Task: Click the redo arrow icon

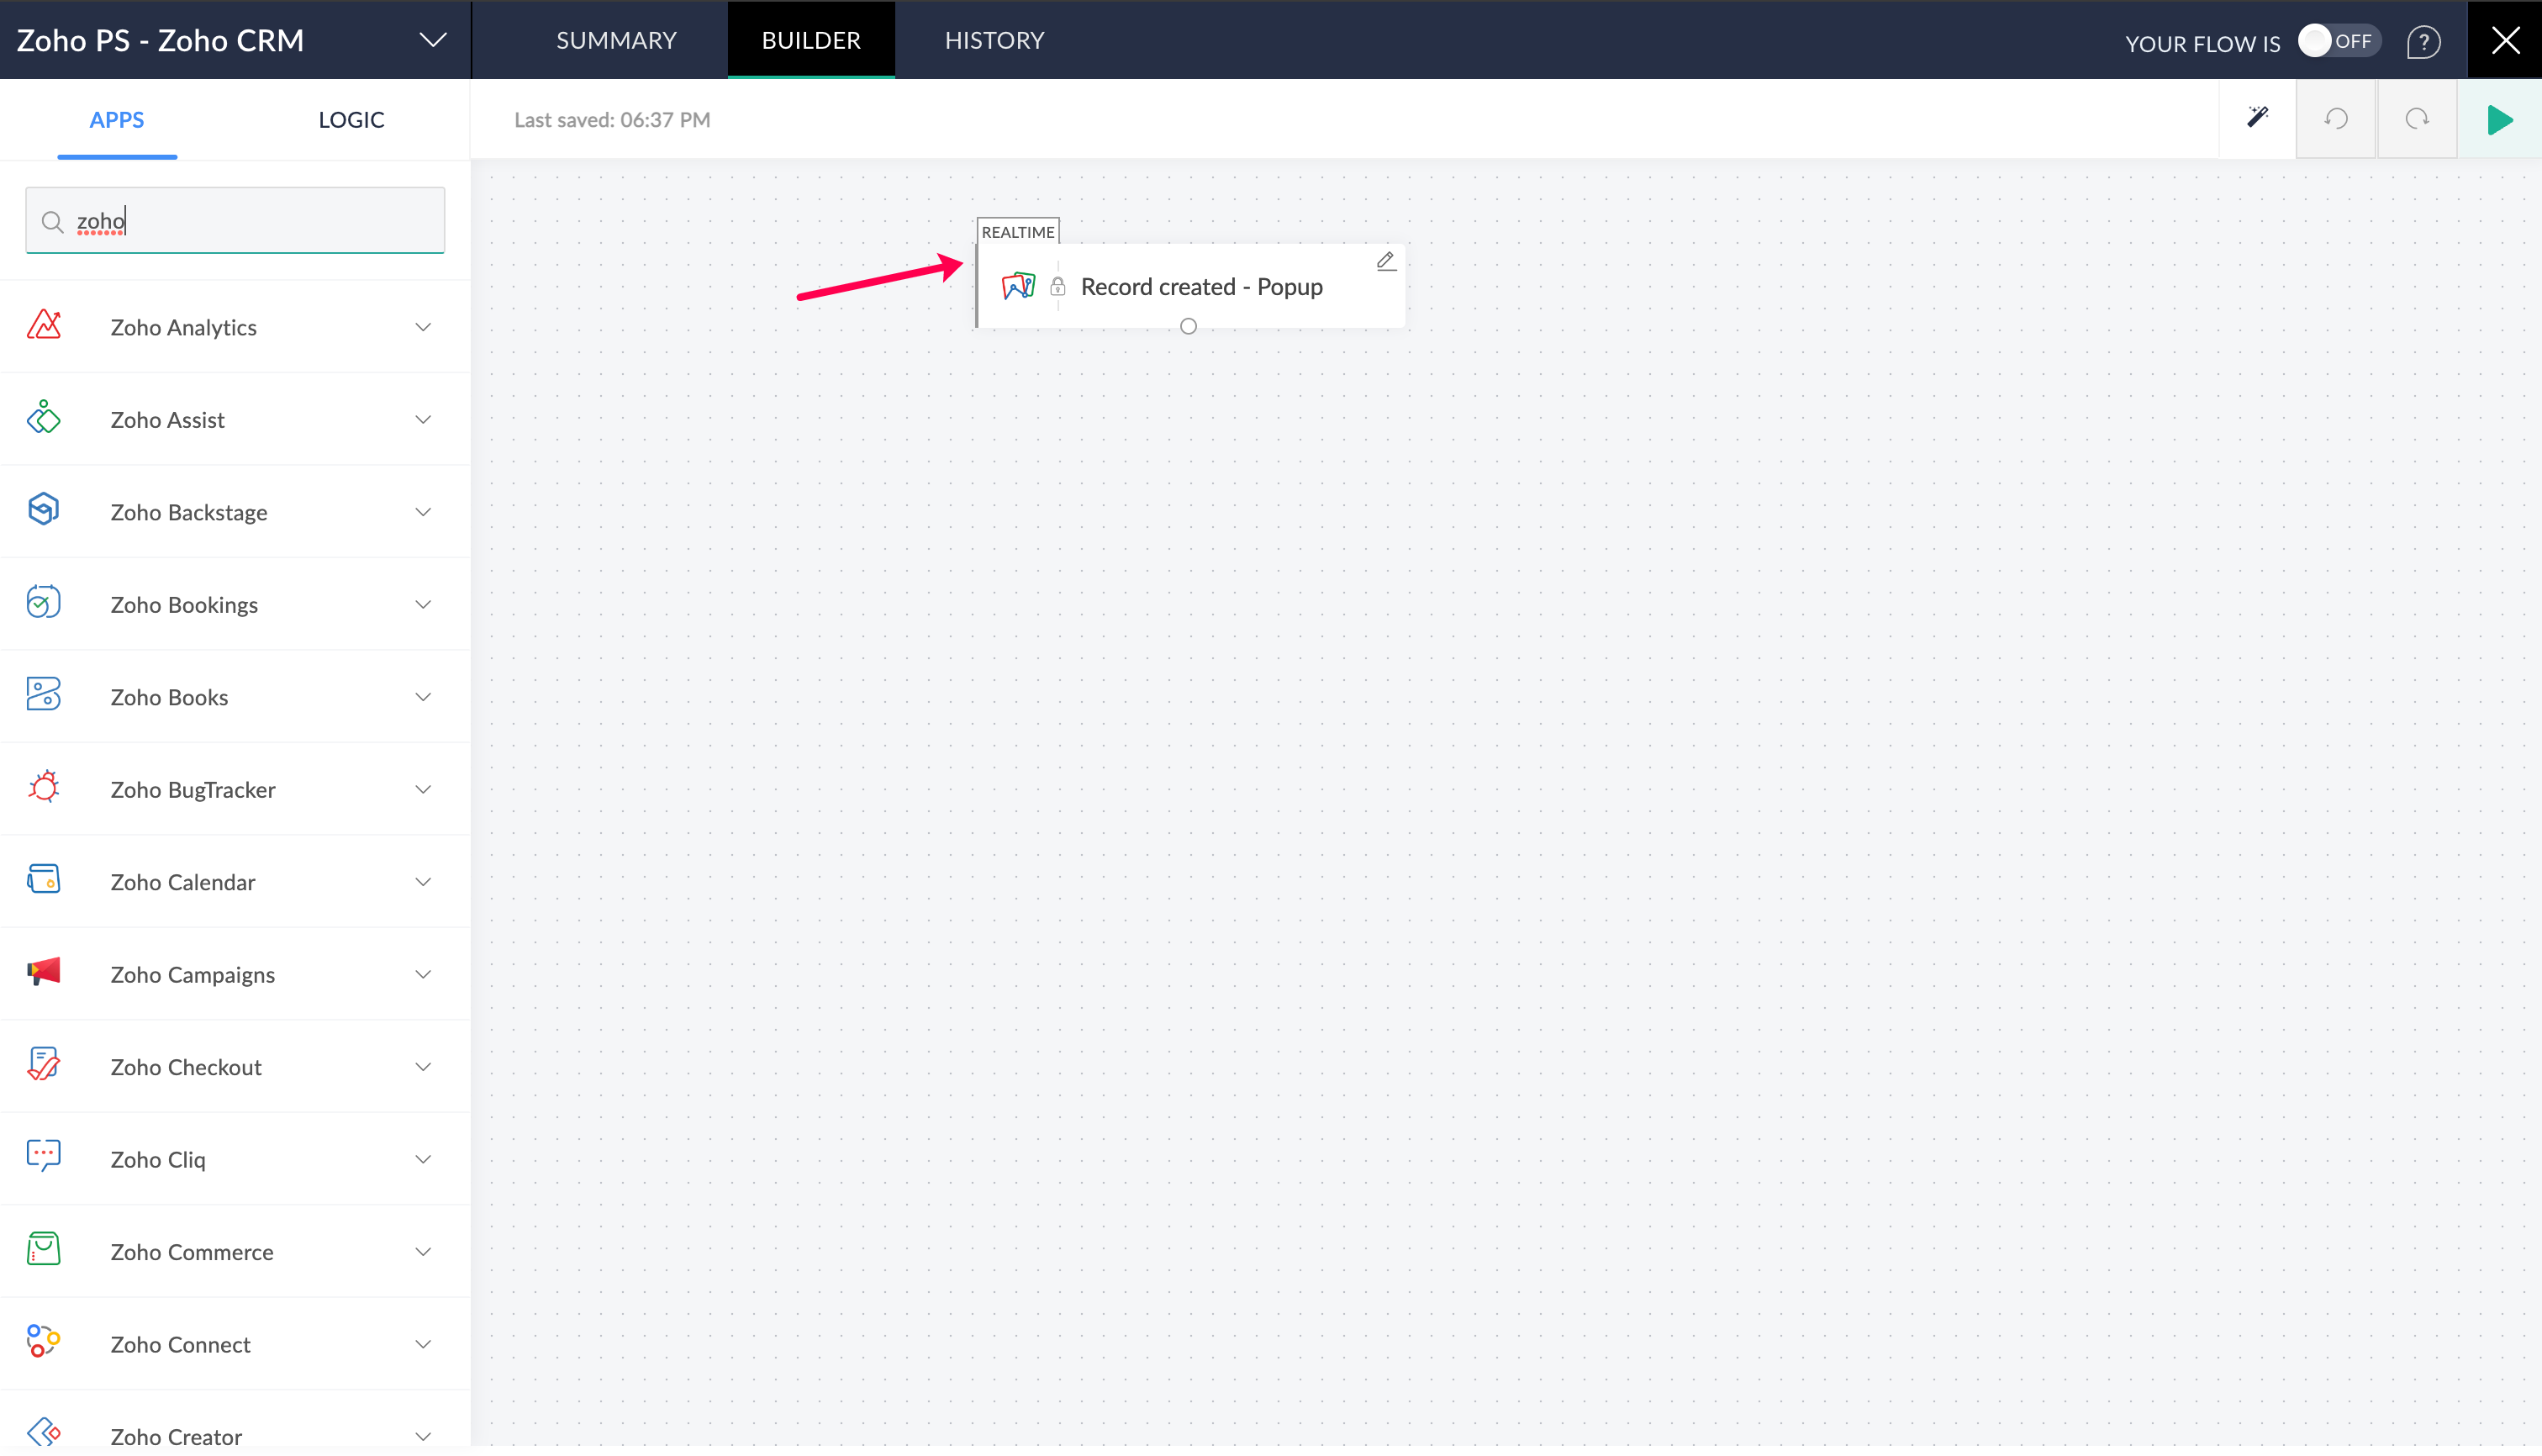Action: click(x=2416, y=119)
